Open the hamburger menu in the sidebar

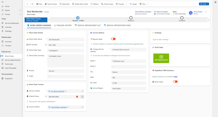3,2
